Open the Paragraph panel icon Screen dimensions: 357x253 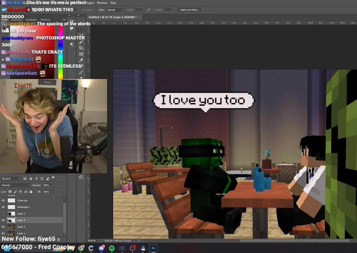click(72, 45)
